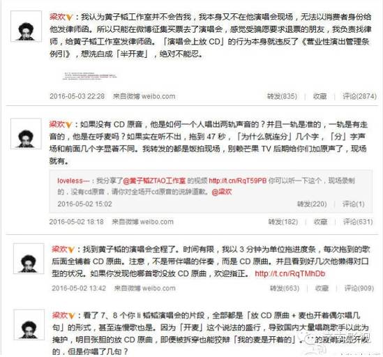
Task: Click the @梁欢 mention in quoted post
Action: [x=222, y=192]
